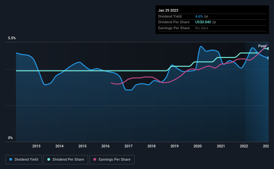Click the 2016 x-axis label

[x=105, y=146]
